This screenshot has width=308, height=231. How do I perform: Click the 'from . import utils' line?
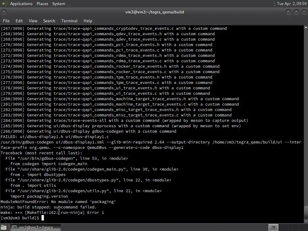(x=33, y=185)
